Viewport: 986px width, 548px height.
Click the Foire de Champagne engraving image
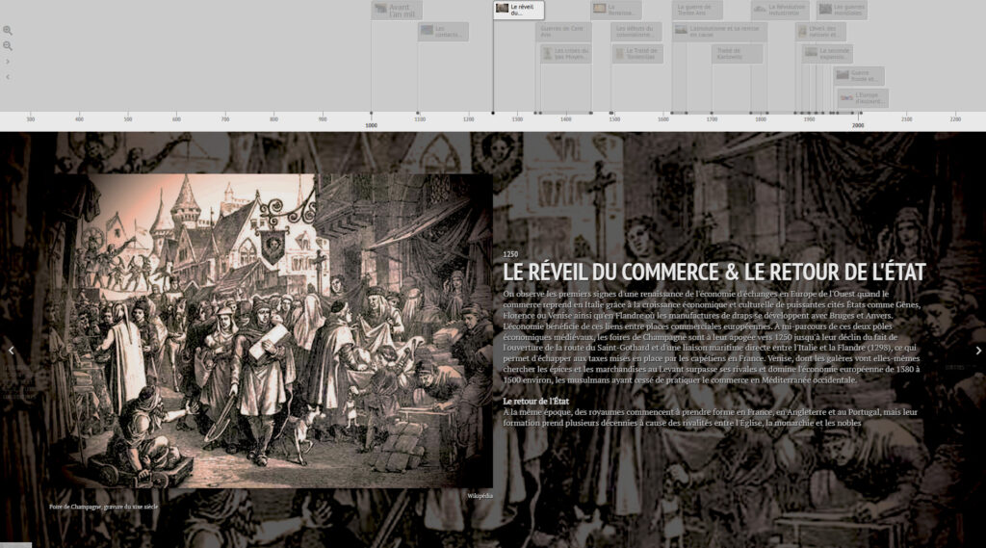[272, 331]
